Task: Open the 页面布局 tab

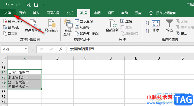Action: tap(53, 13)
